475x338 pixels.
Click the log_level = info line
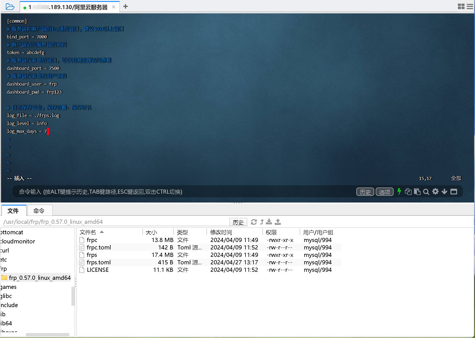pos(27,123)
